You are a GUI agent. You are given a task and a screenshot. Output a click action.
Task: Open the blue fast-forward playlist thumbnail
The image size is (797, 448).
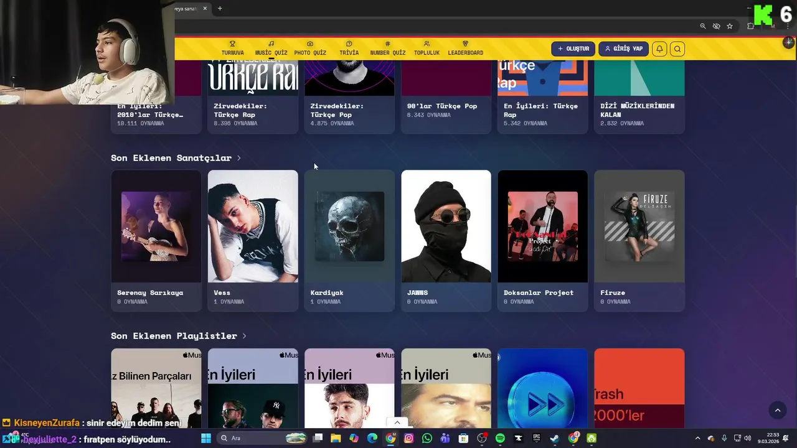542,388
